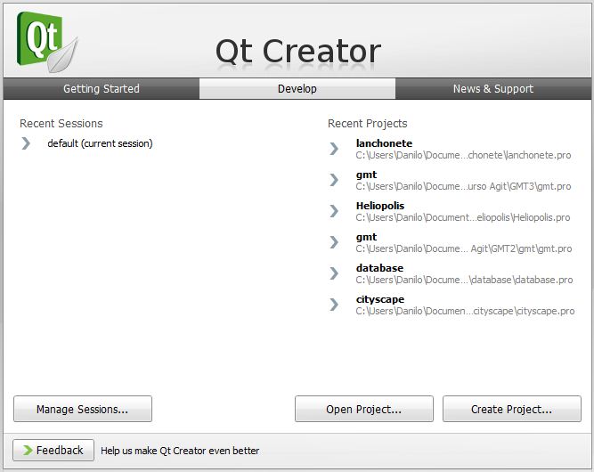Click the chevron next to Heliopolis project

tap(334, 211)
